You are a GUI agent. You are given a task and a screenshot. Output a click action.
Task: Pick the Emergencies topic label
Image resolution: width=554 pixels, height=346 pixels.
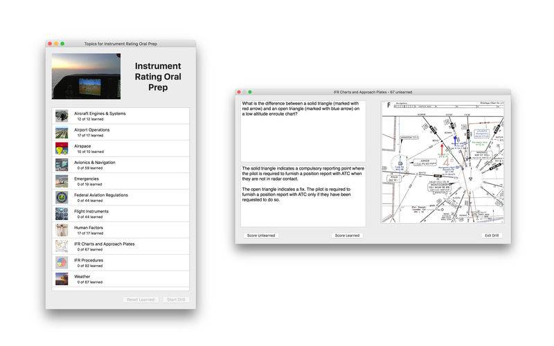point(87,179)
